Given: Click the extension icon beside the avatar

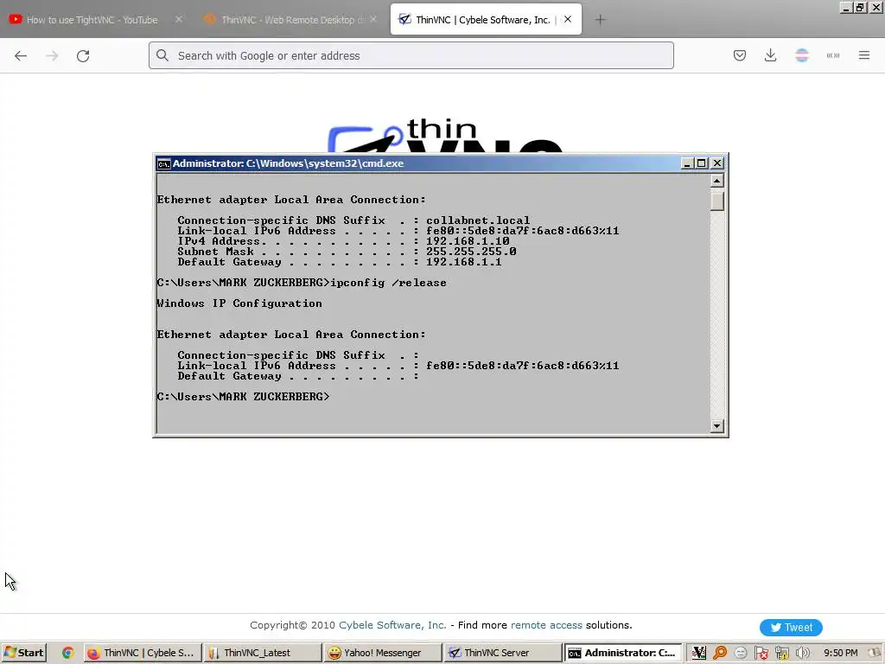Looking at the screenshot, I should click(833, 55).
